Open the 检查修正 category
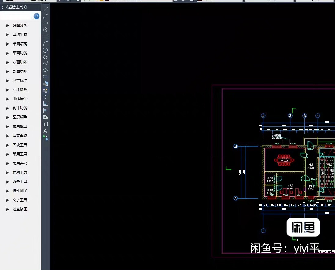This screenshot has width=335, height=270. (x=20, y=209)
